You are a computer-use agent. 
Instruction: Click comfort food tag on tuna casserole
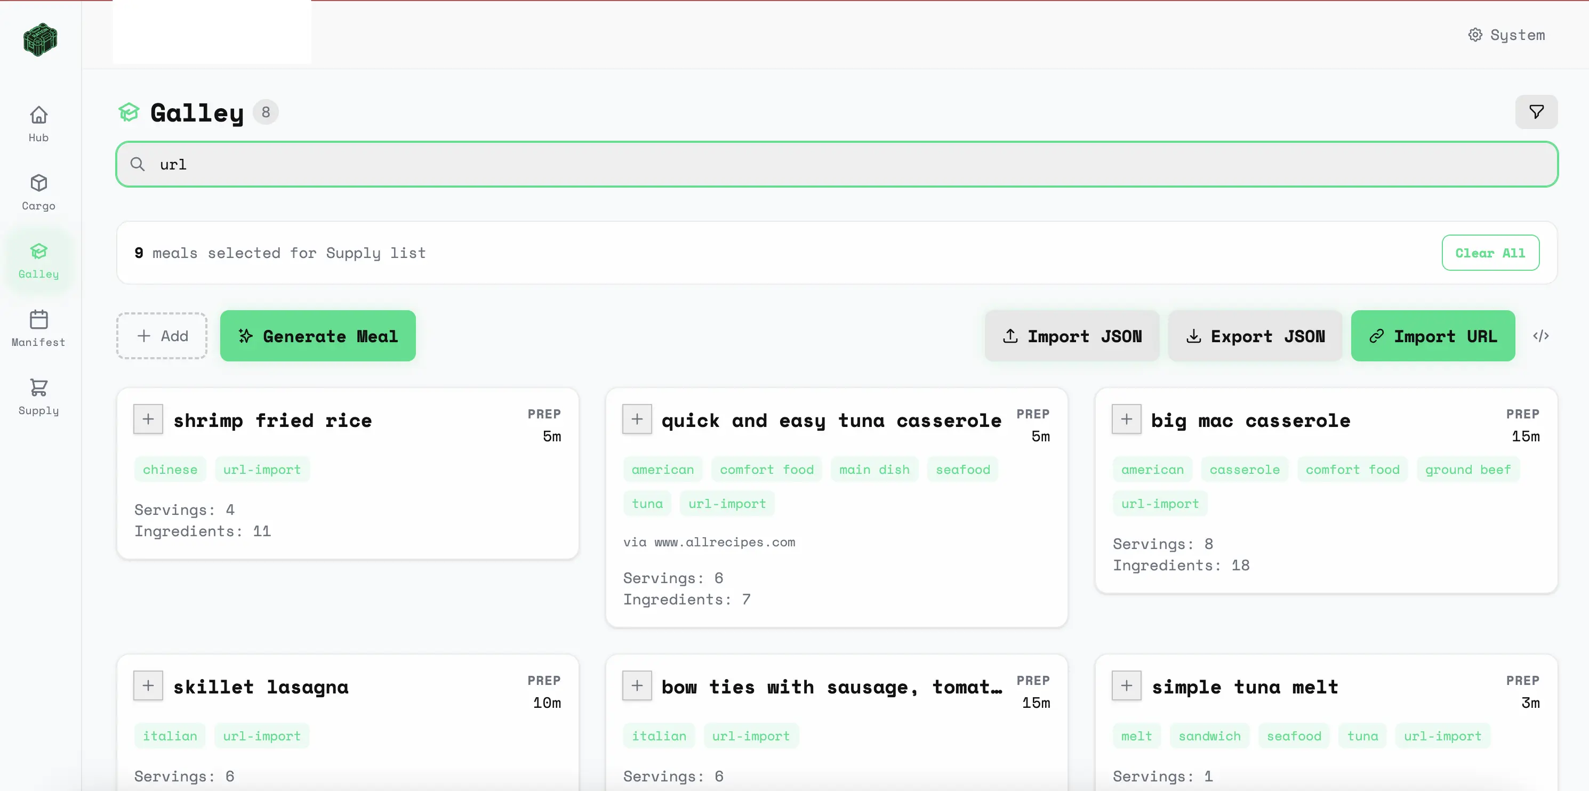point(767,469)
